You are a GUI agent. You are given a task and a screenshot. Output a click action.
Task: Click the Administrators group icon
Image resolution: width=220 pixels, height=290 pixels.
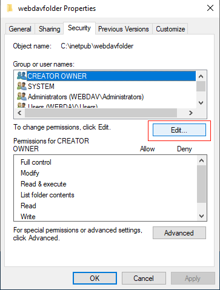point(22,96)
